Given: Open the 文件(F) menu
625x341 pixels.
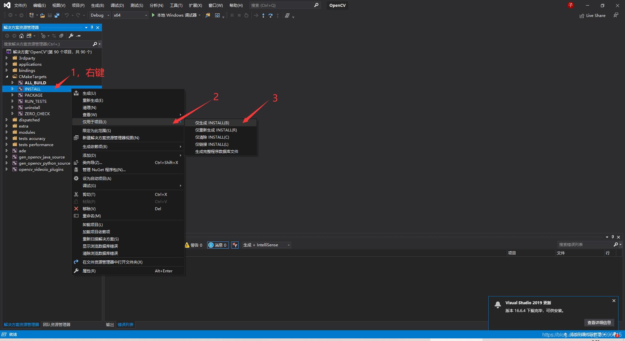Looking at the screenshot, I should 20,6.
